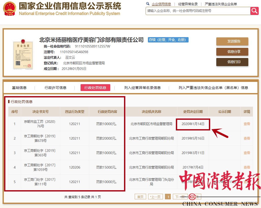Viewport: 261px width, 208px height.
Task: Open the 列入严重违法失信企业名单（黑名单）信息 tab
Action: coord(213,87)
